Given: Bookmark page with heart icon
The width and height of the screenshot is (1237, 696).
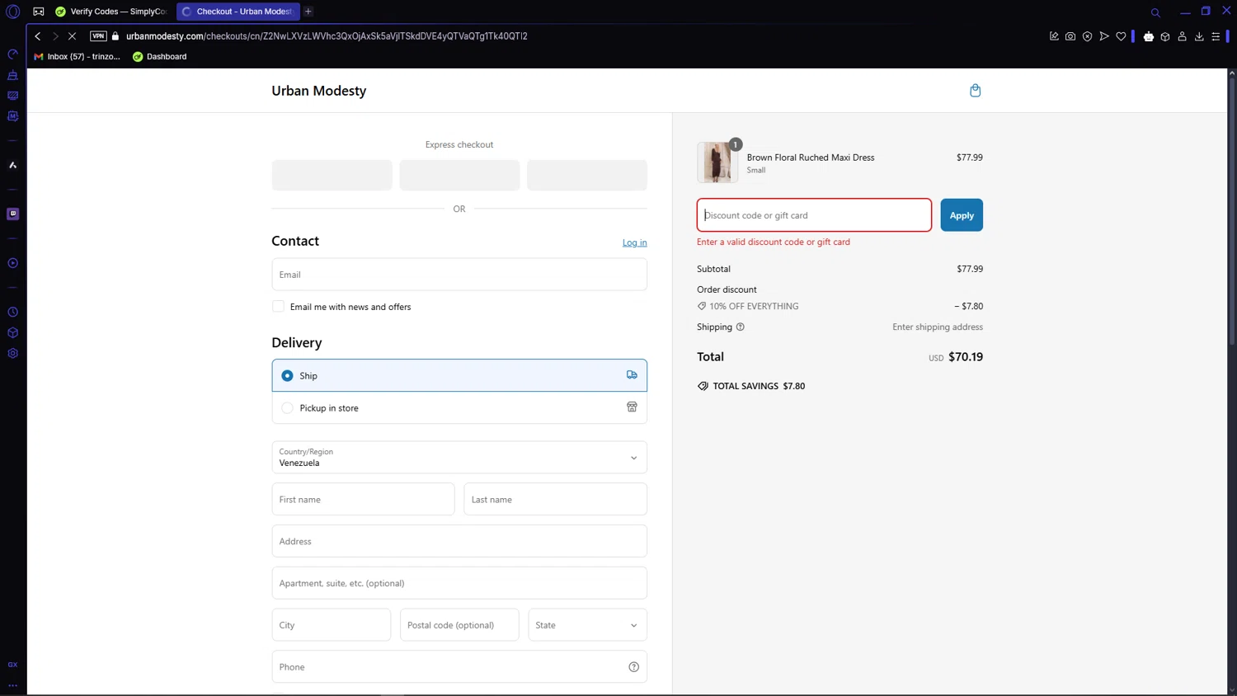Looking at the screenshot, I should [x=1121, y=36].
